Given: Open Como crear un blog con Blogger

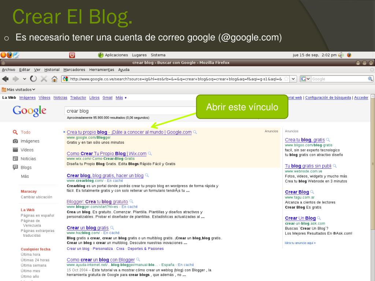Looking at the screenshot, I should coord(101,260).
